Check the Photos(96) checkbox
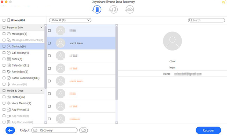 (4, 97)
